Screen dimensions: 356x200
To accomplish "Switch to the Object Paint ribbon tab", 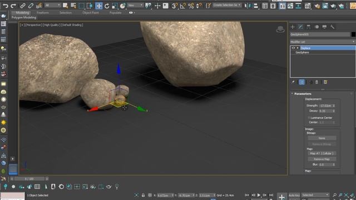I will click(91, 13).
